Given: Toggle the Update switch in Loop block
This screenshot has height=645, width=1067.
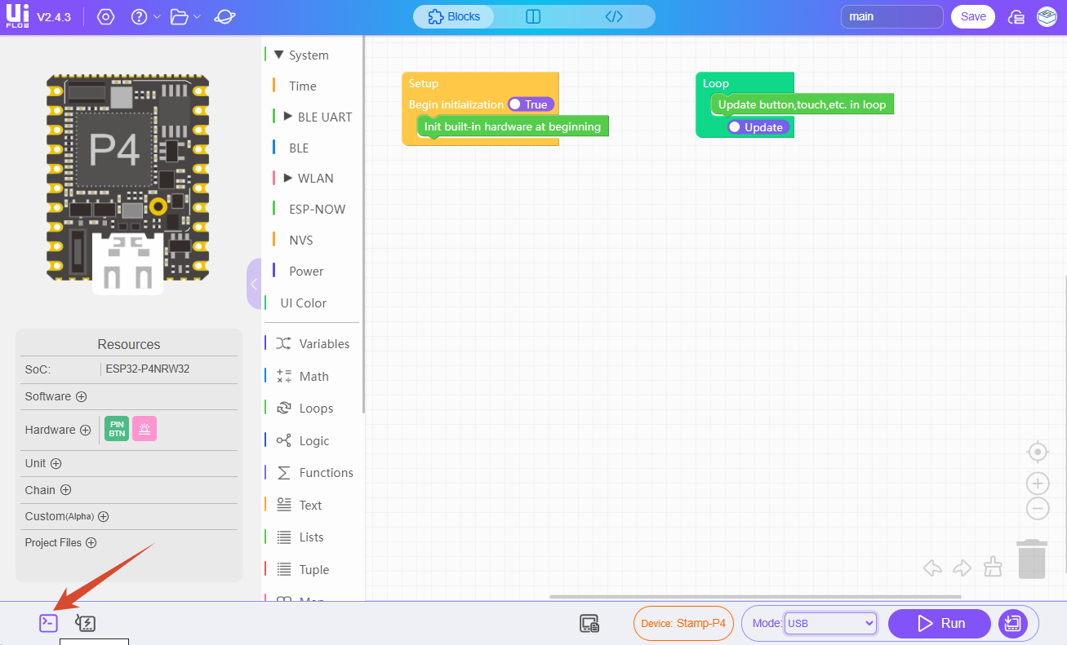Looking at the screenshot, I should click(x=758, y=127).
